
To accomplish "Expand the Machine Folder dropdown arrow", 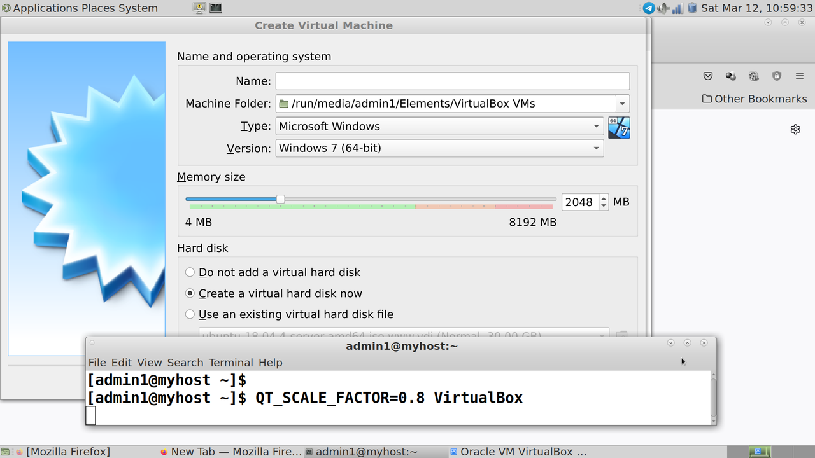I will tap(621, 104).
